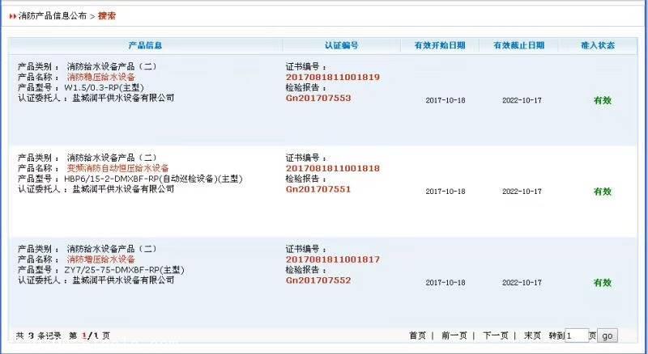Click the page number input field

[576, 335]
